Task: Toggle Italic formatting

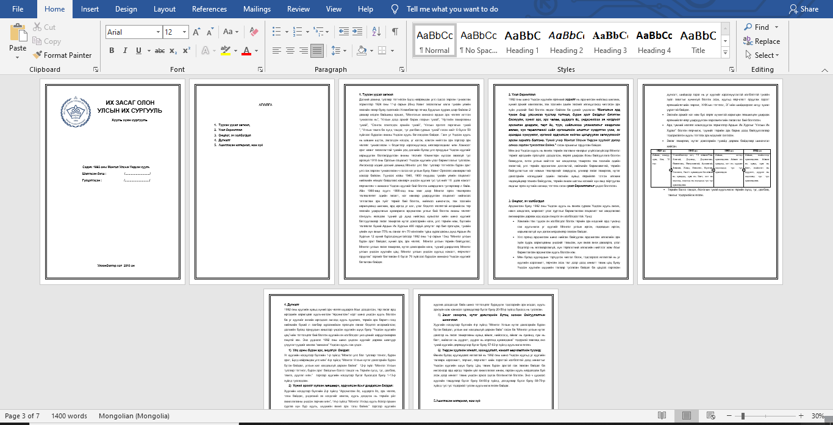Action: coord(126,51)
